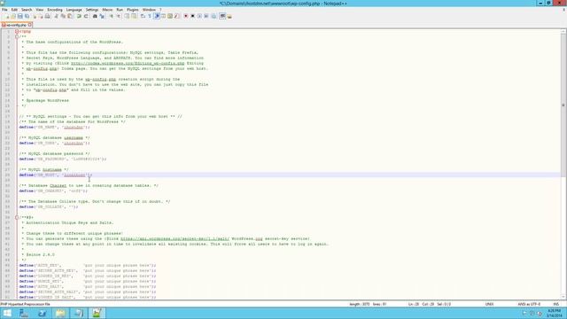
Task: Open the Edit menu
Action: click(x=14, y=10)
